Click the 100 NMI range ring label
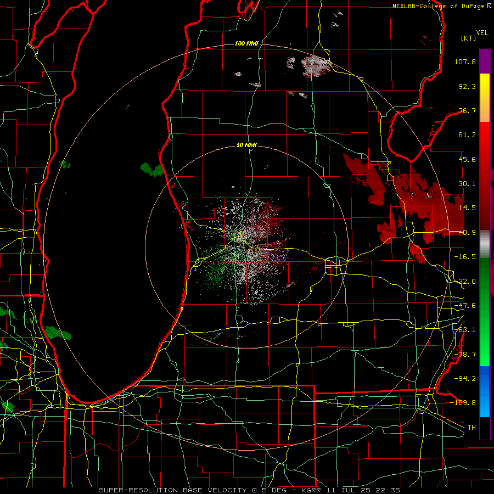Image resolution: width=494 pixels, height=494 pixels. click(246, 43)
